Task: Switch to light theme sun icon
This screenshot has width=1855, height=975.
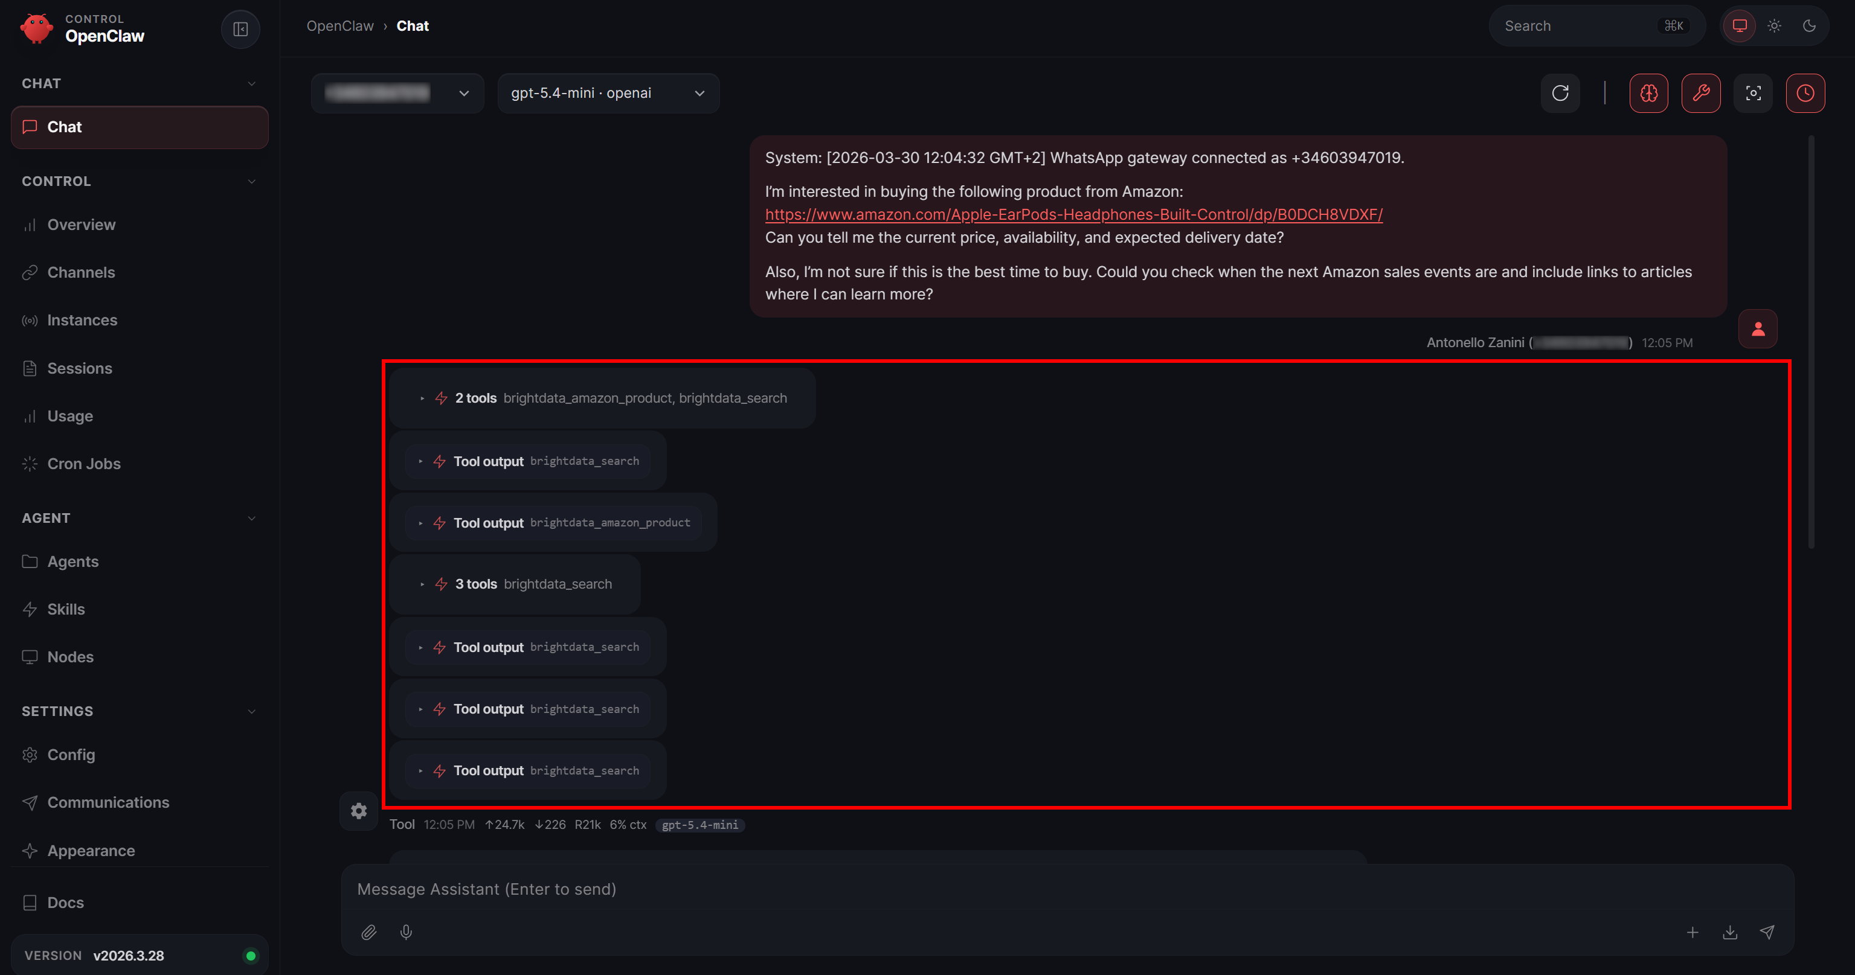Action: coord(1774,26)
